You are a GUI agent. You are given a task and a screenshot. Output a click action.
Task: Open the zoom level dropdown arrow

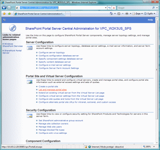[154, 147]
